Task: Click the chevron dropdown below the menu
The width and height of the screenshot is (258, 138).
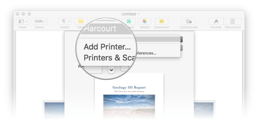Action: [x=111, y=70]
